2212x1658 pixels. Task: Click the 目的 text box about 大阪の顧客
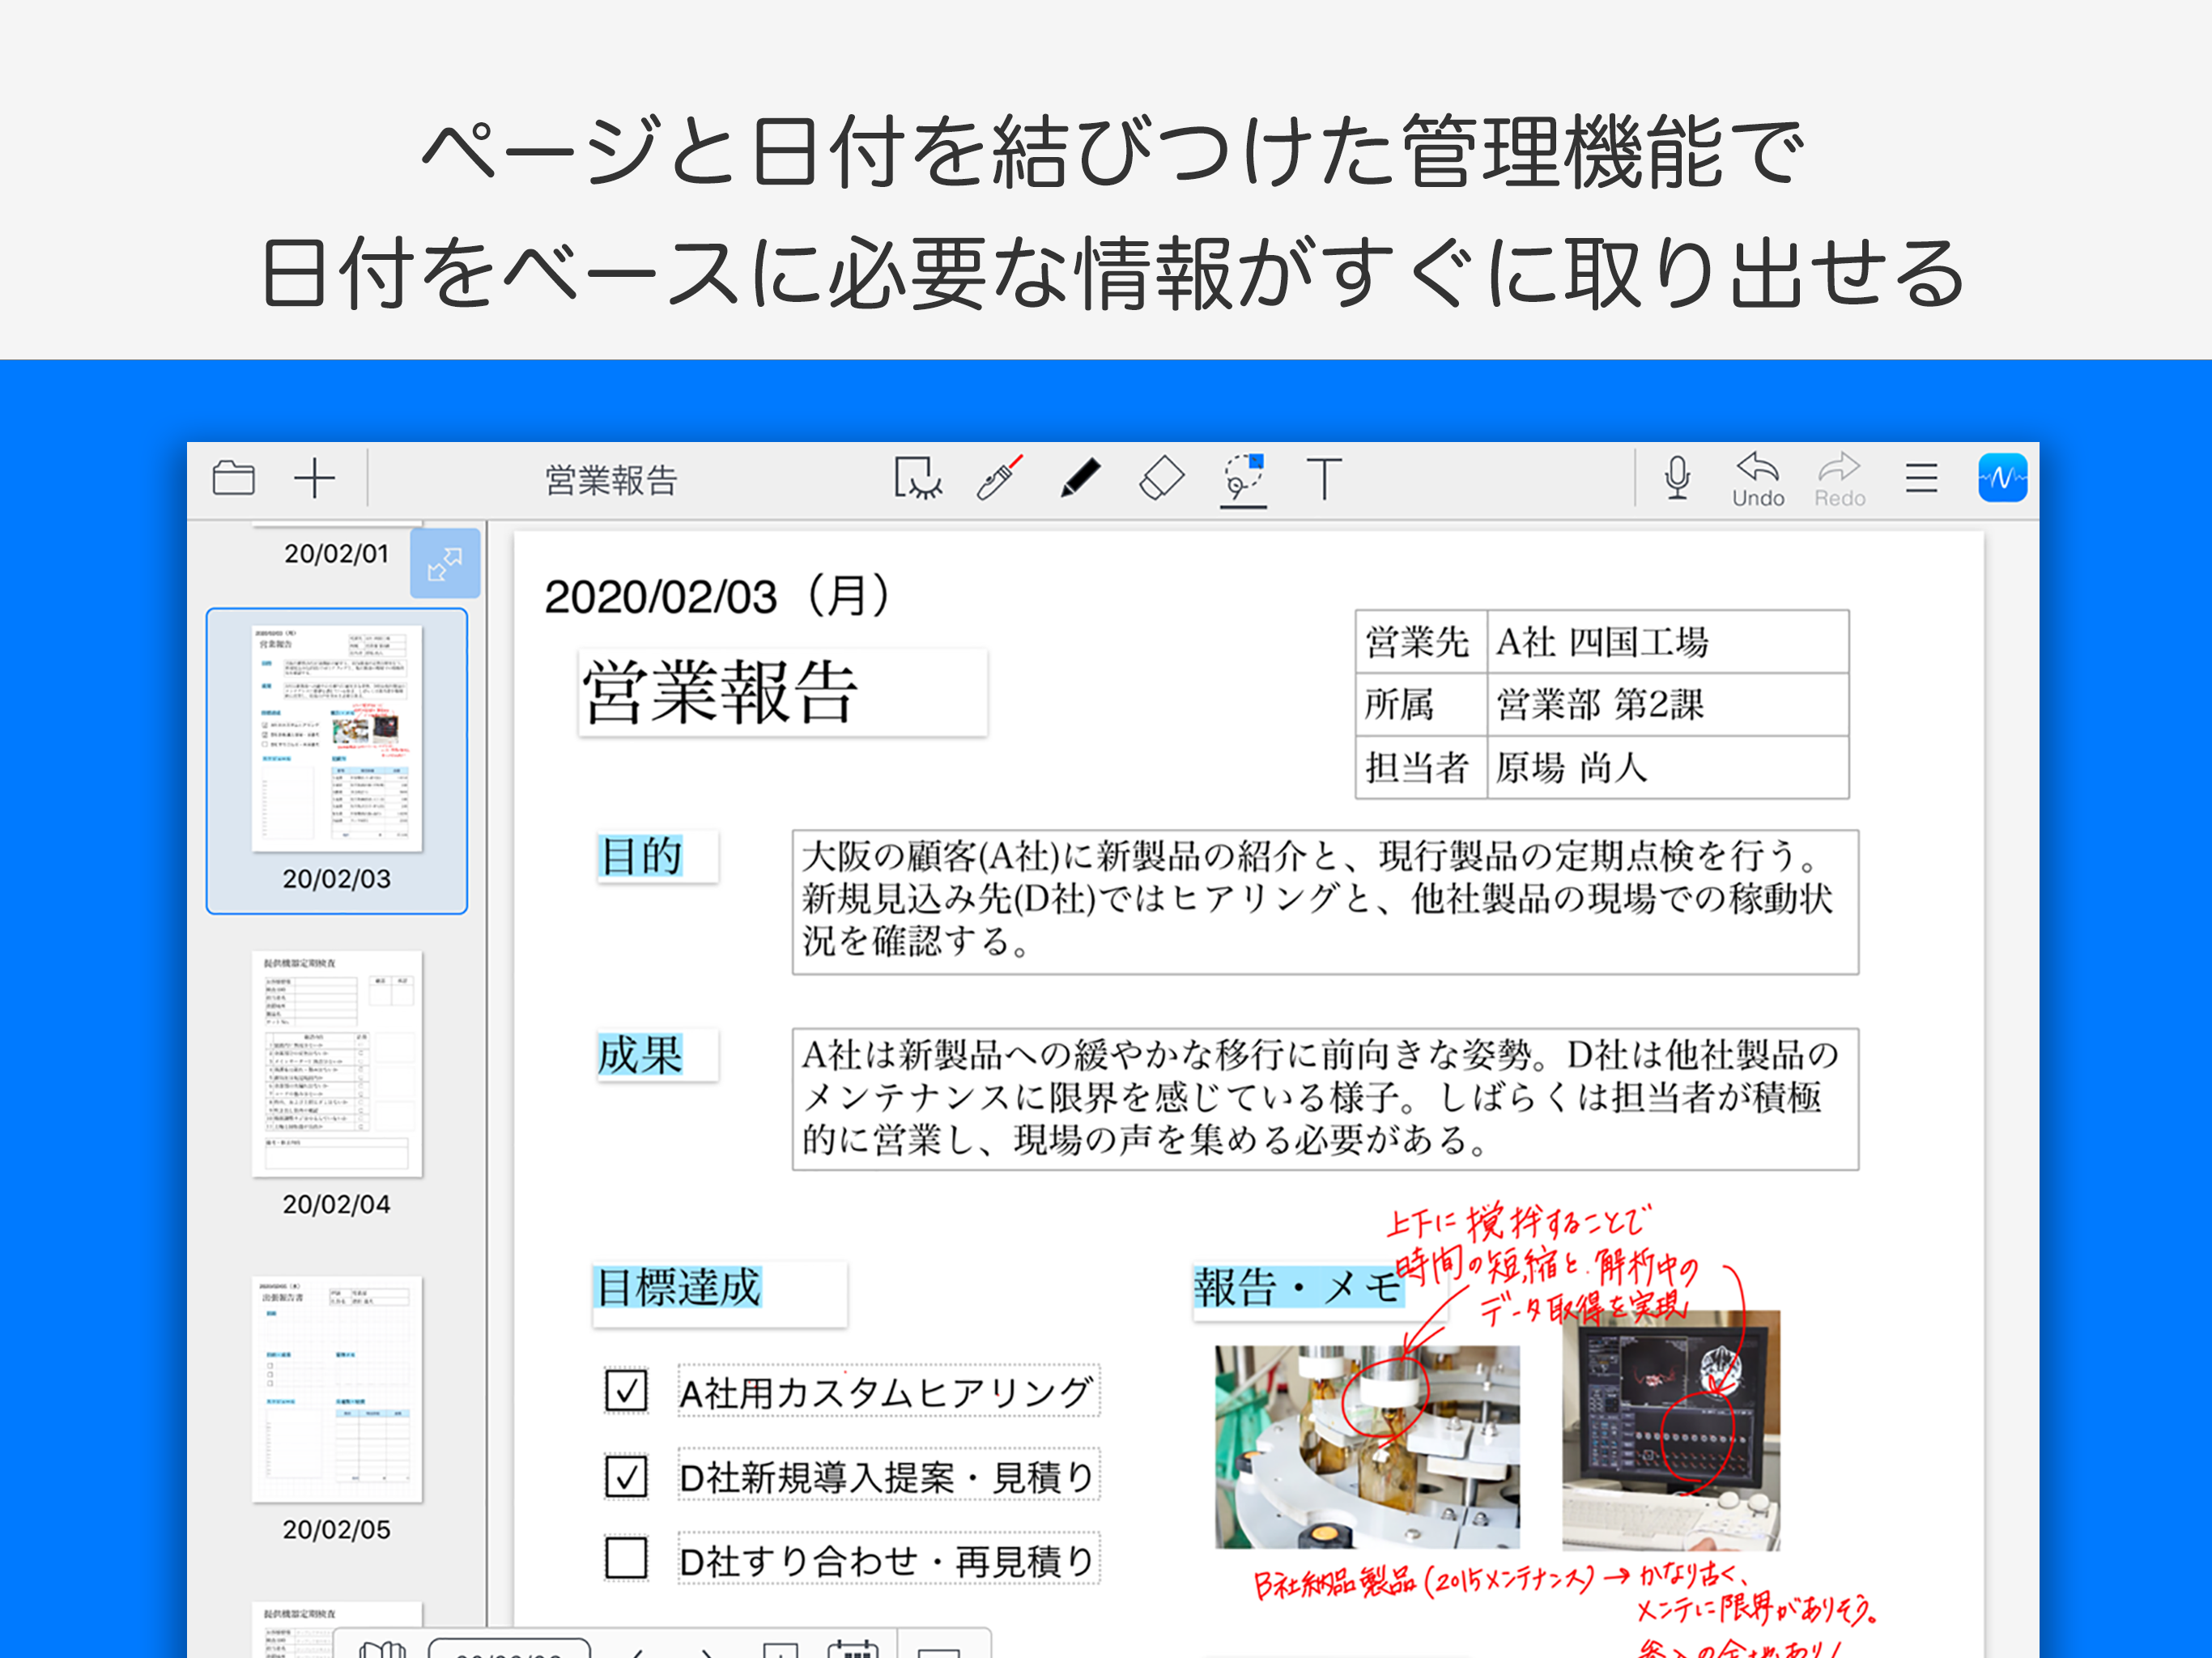1325,902
